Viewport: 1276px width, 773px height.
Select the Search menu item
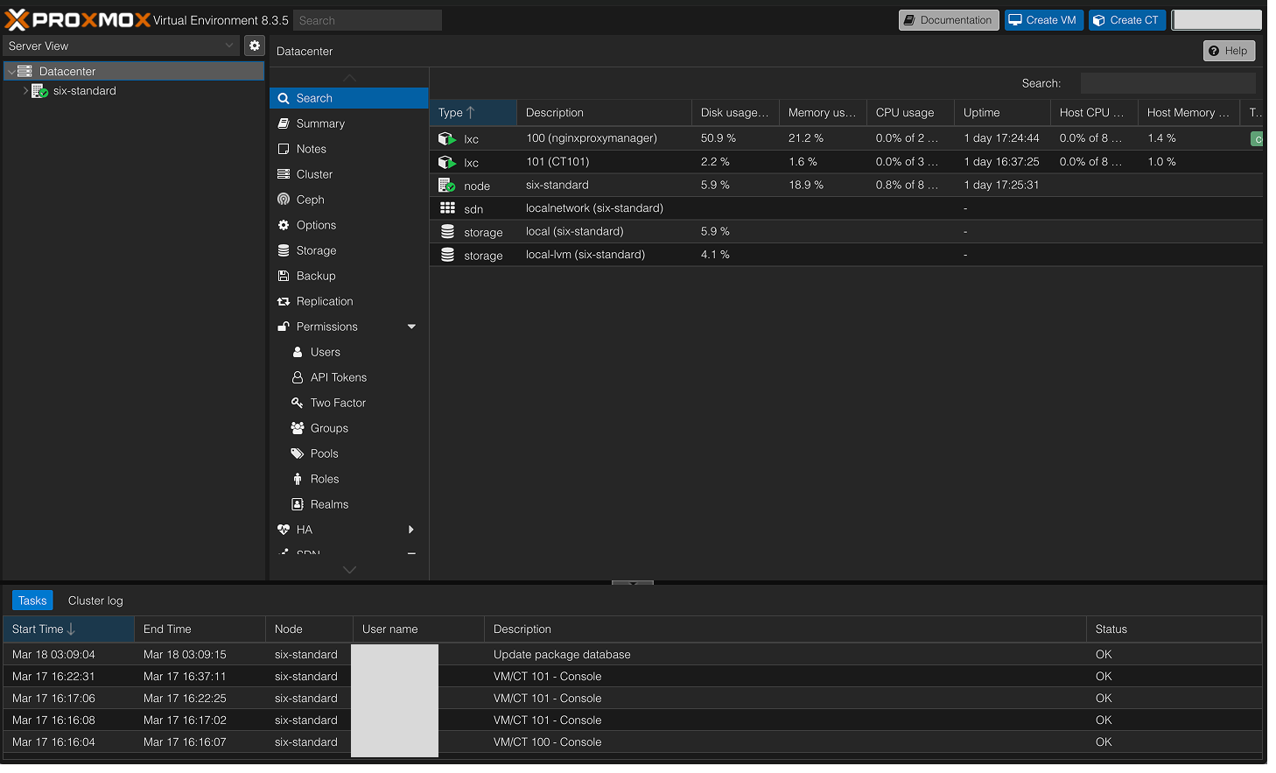(349, 98)
